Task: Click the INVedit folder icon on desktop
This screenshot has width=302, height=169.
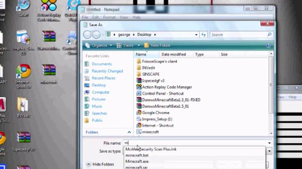Action: (x=23, y=105)
